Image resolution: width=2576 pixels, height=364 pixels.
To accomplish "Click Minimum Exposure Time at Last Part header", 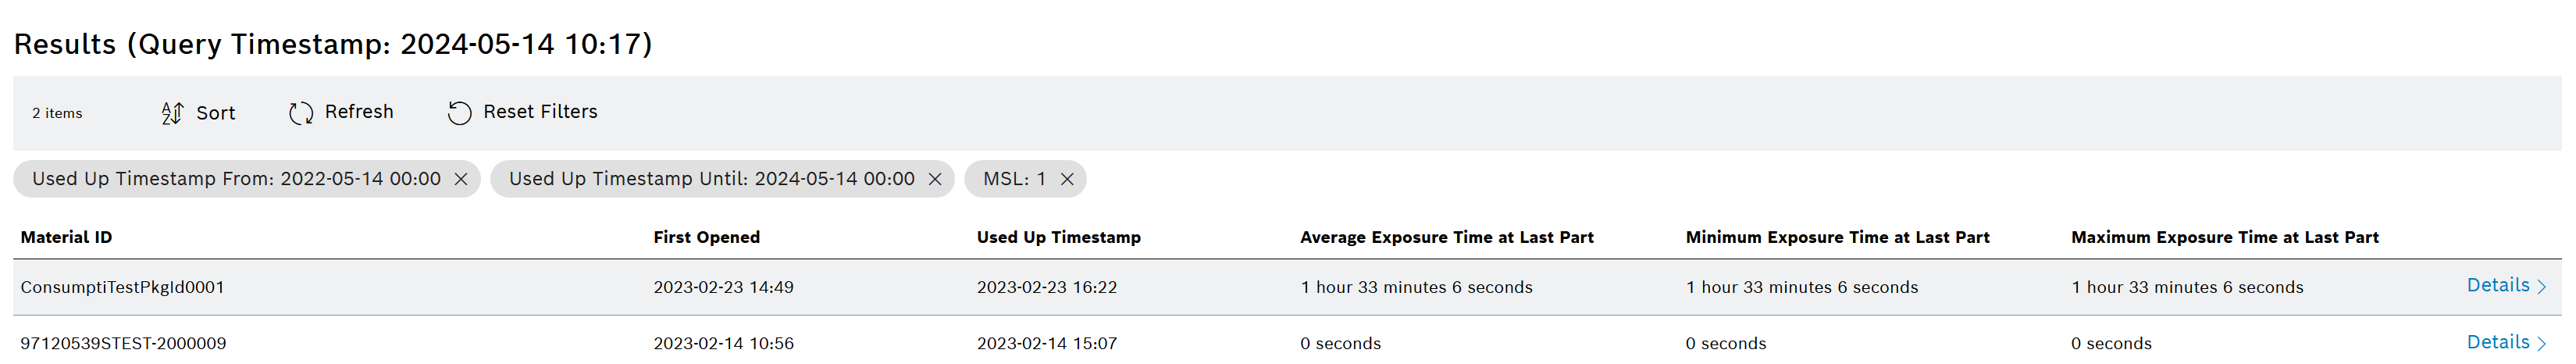I will tap(1837, 237).
